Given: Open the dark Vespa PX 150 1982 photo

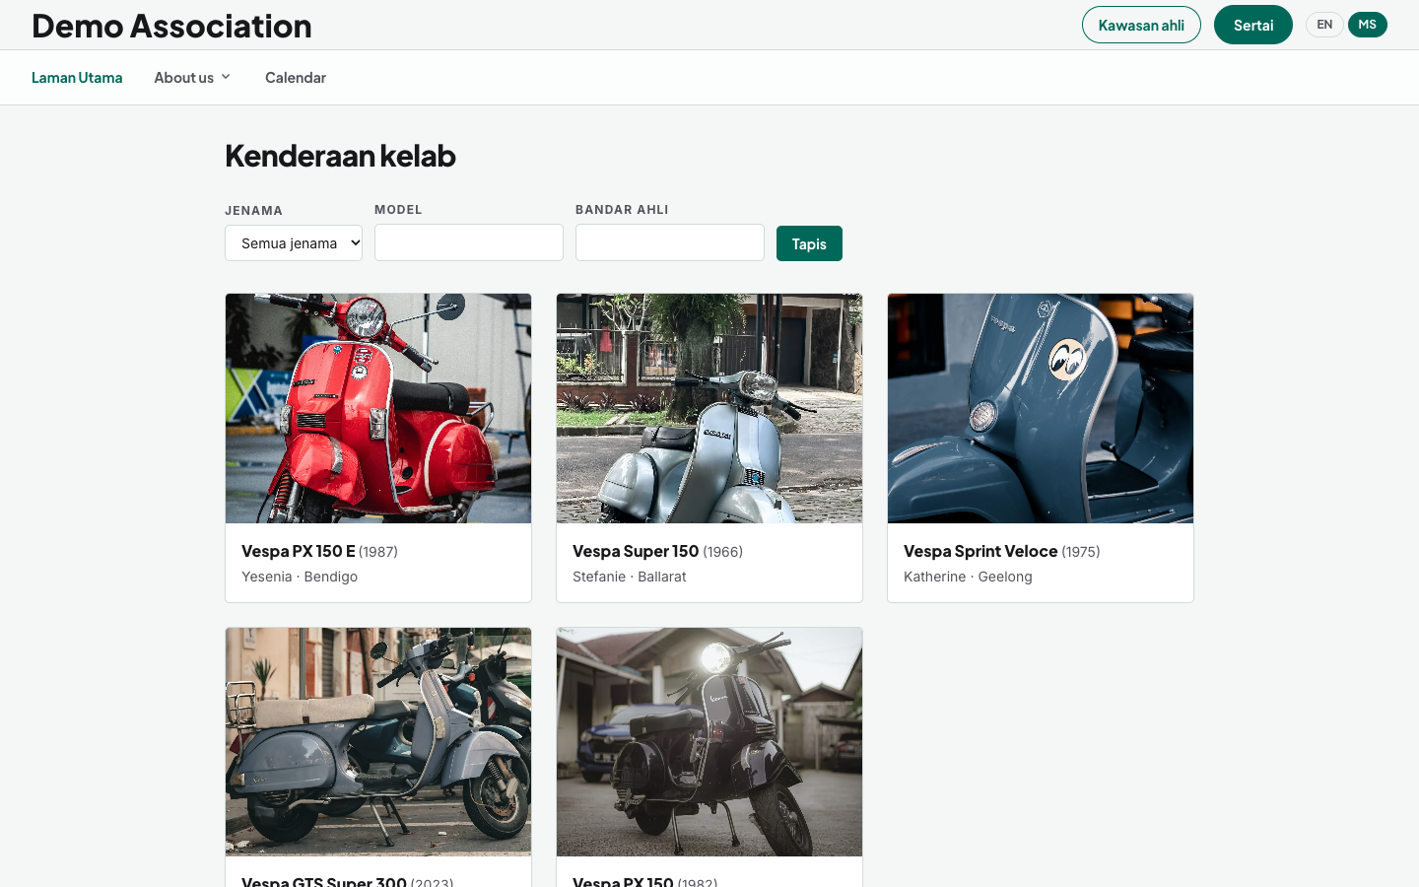Looking at the screenshot, I should [709, 742].
